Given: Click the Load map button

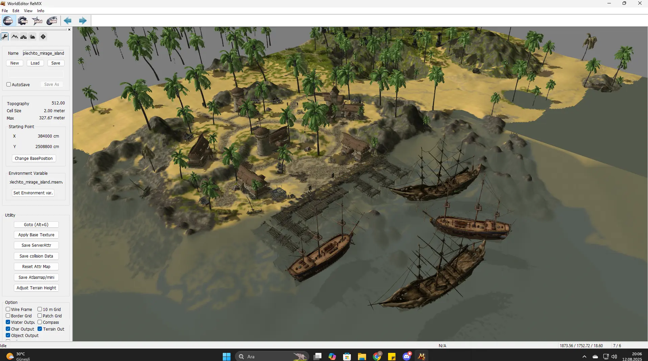Looking at the screenshot, I should pyautogui.click(x=35, y=63).
